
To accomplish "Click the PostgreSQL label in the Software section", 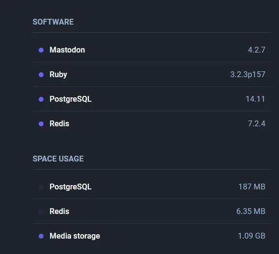I will tap(71, 99).
